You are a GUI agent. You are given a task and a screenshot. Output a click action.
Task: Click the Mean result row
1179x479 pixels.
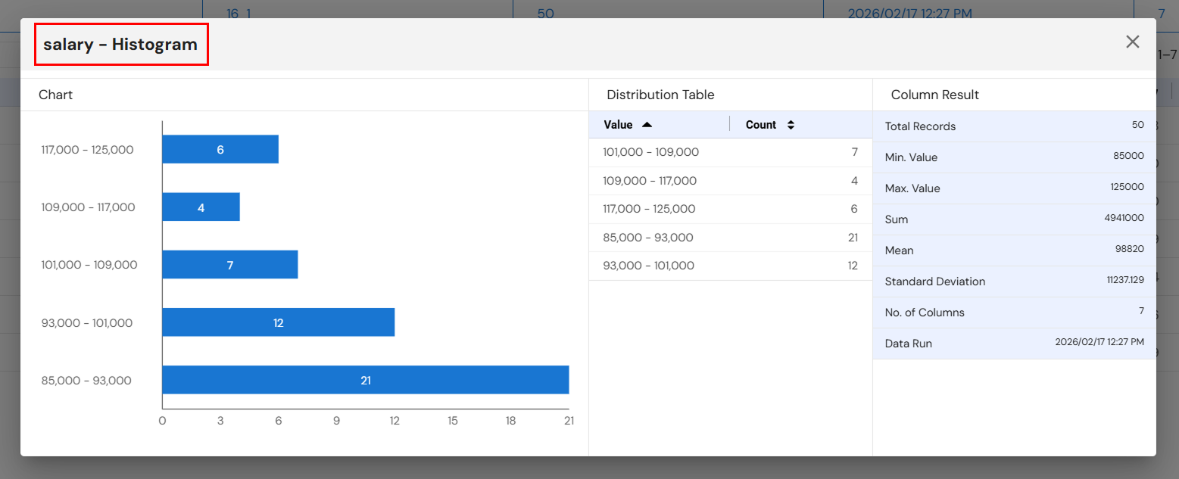tap(1014, 250)
